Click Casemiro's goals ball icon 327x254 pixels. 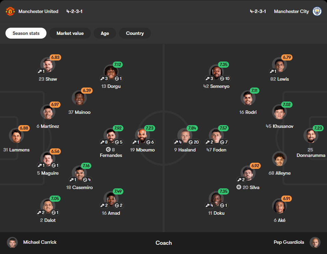click(85, 180)
